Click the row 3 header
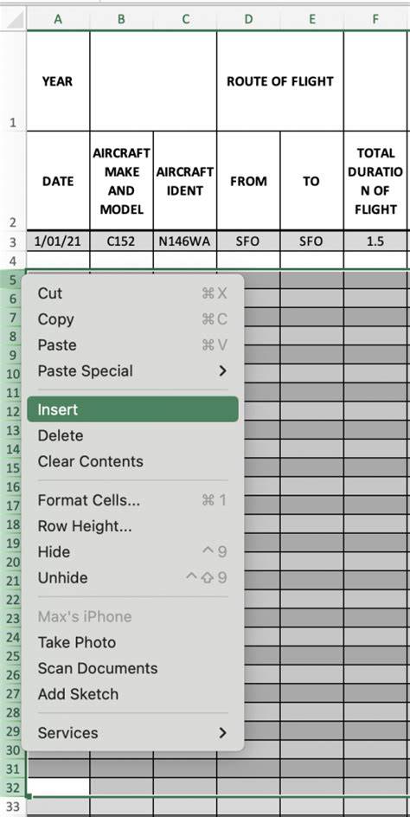Viewport: 410px width, 817px height. tap(13, 241)
